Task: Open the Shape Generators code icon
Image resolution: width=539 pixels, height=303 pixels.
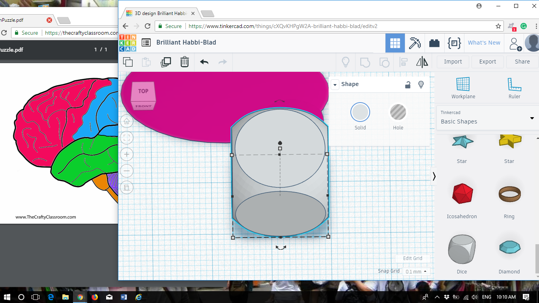Action: click(x=454, y=43)
